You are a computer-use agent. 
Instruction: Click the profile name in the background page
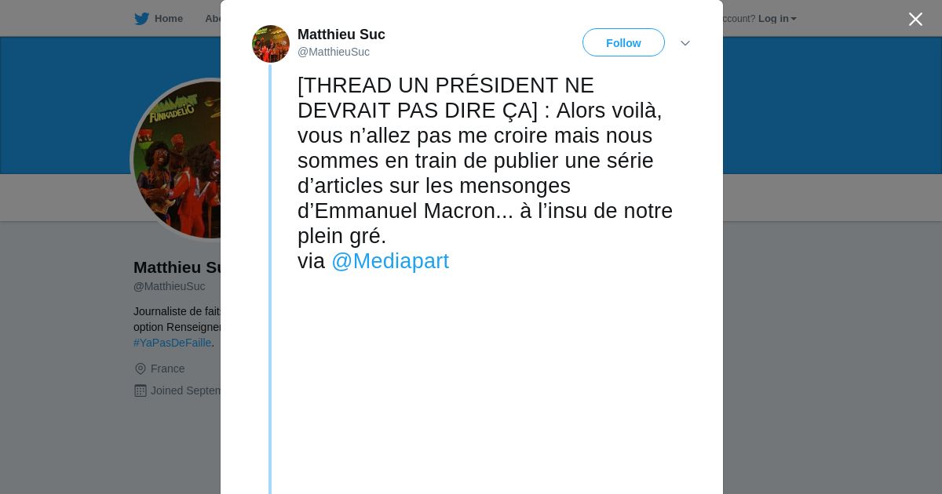[x=177, y=267]
